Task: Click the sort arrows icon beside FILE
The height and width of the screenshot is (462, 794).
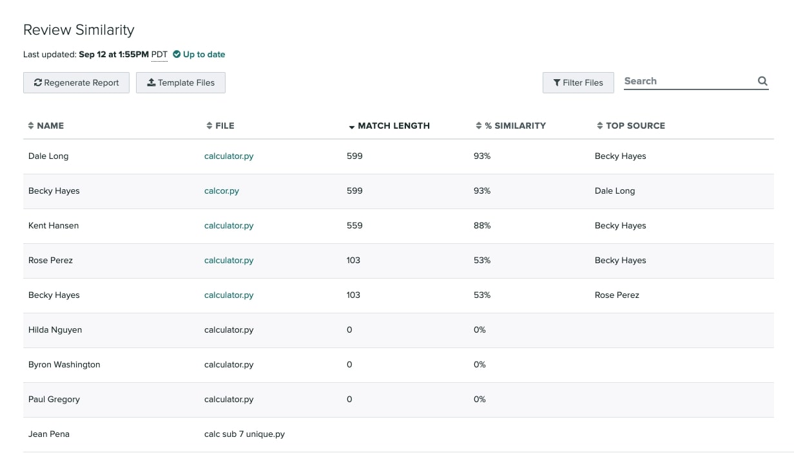Action: 209,126
